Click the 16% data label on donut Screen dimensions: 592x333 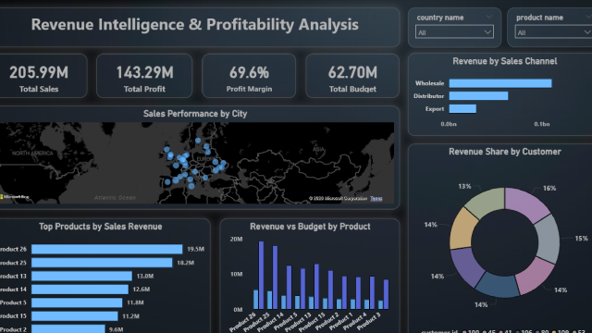pyautogui.click(x=549, y=188)
